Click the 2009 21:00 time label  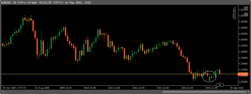[x=65, y=88]
